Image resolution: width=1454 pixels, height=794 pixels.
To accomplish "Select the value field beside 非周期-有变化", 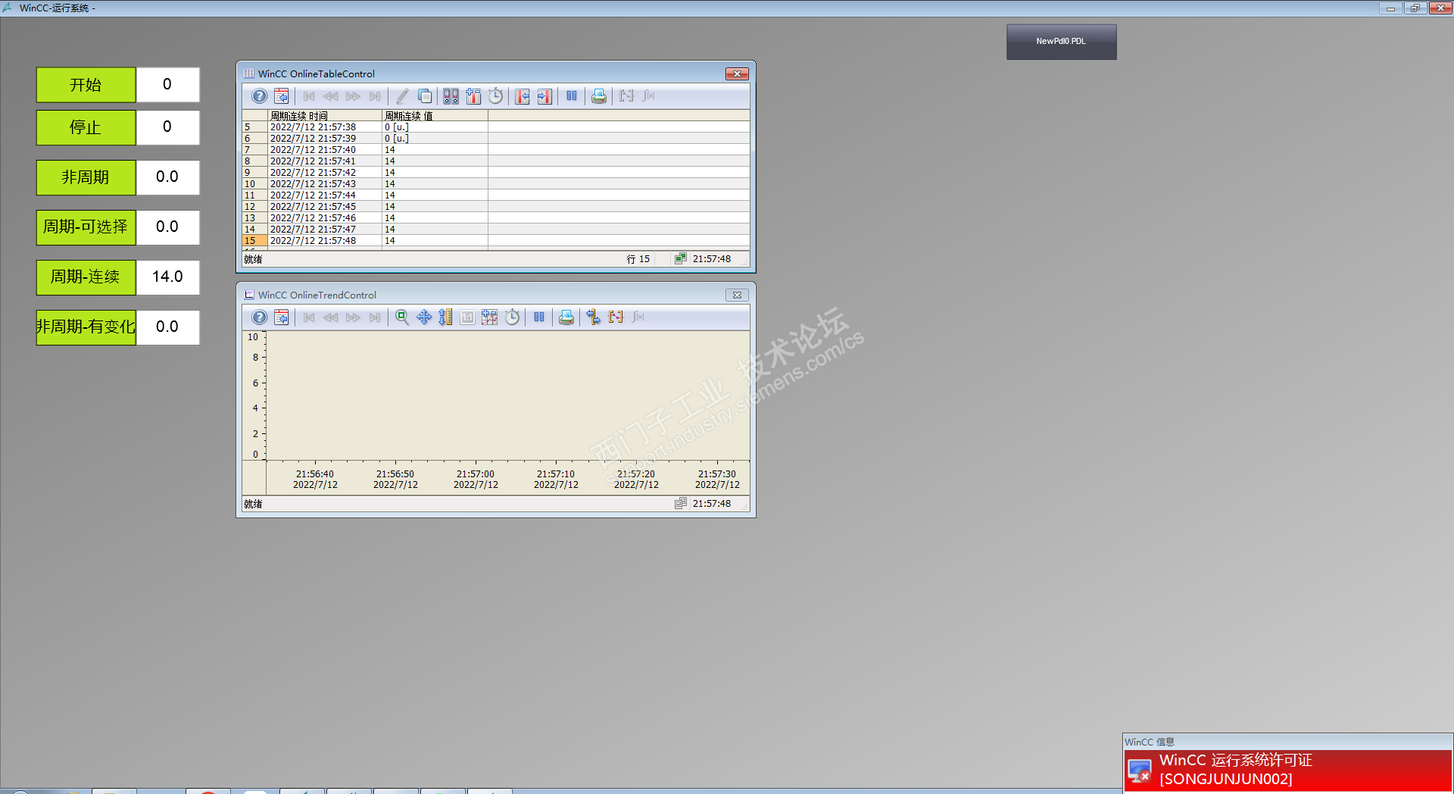I will click(167, 327).
